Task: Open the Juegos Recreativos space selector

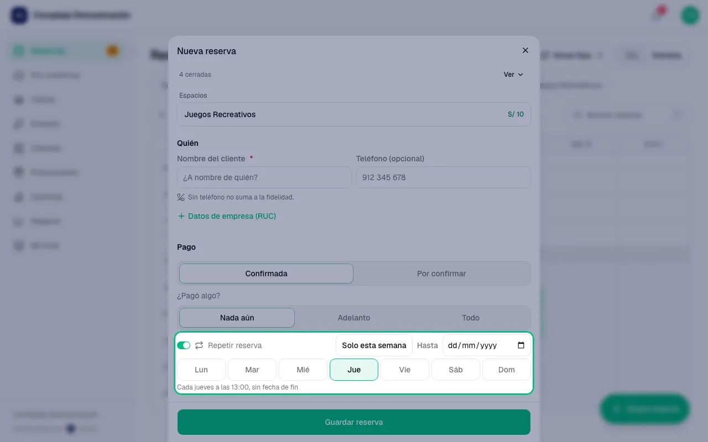Action: click(x=354, y=114)
